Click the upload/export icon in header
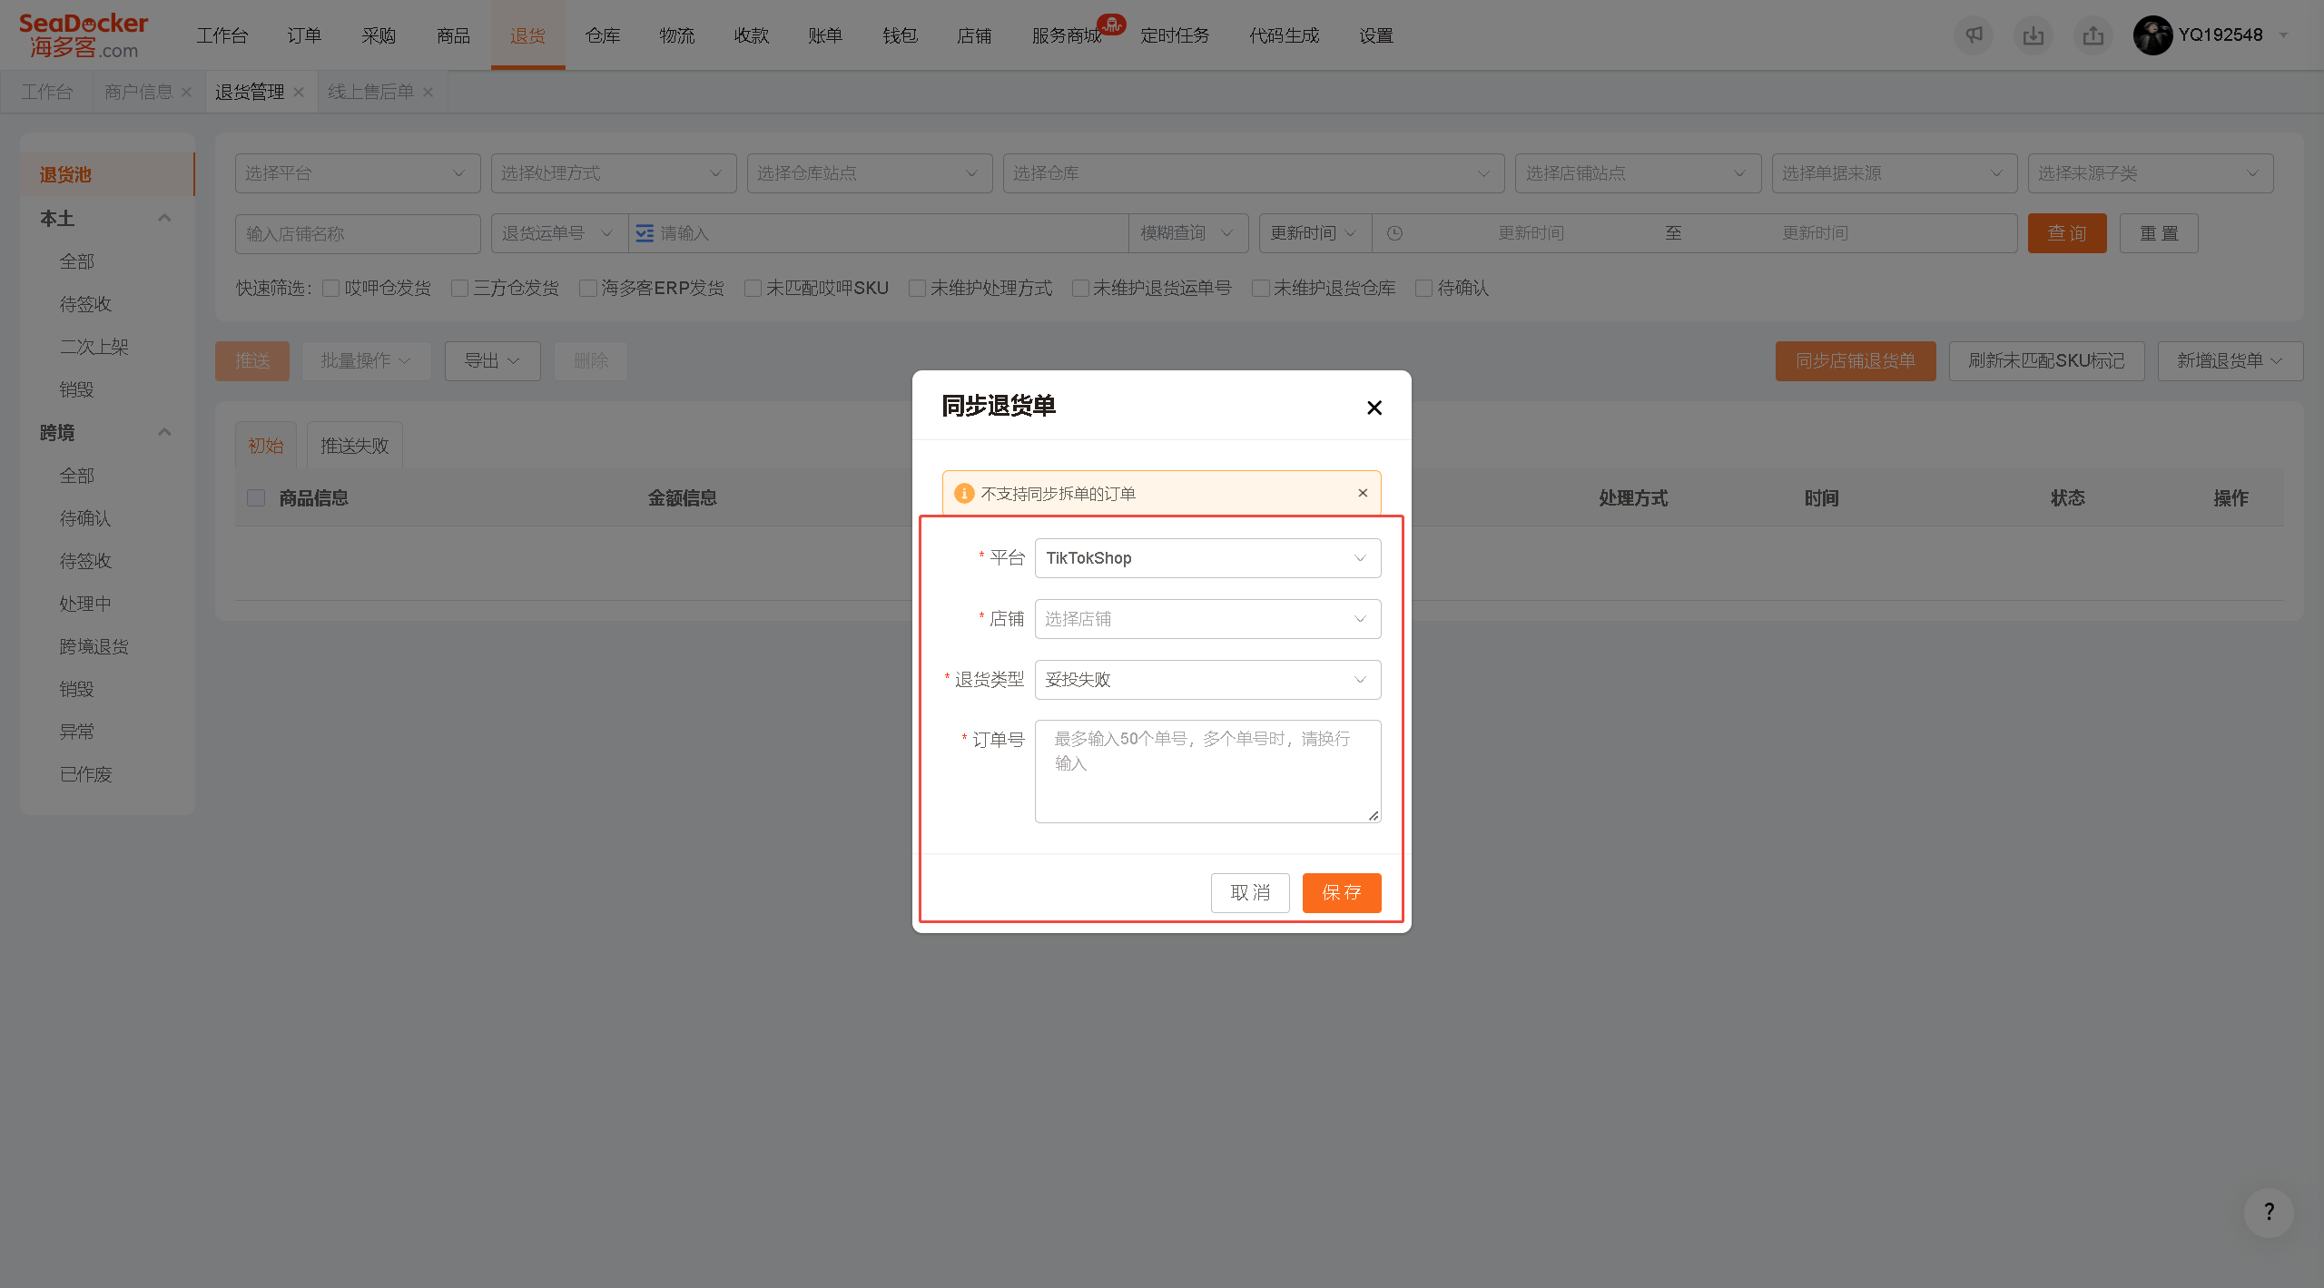Screen dimensions: 2324x1288 point(2093,35)
